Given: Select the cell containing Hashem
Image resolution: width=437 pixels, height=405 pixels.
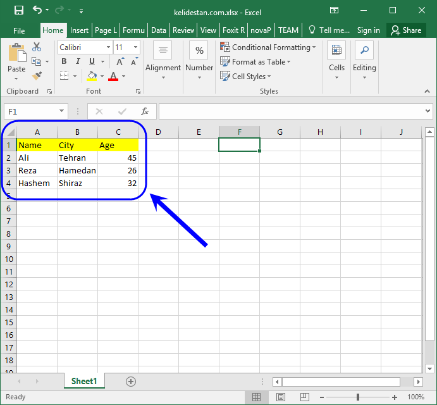Looking at the screenshot, I should click(37, 184).
